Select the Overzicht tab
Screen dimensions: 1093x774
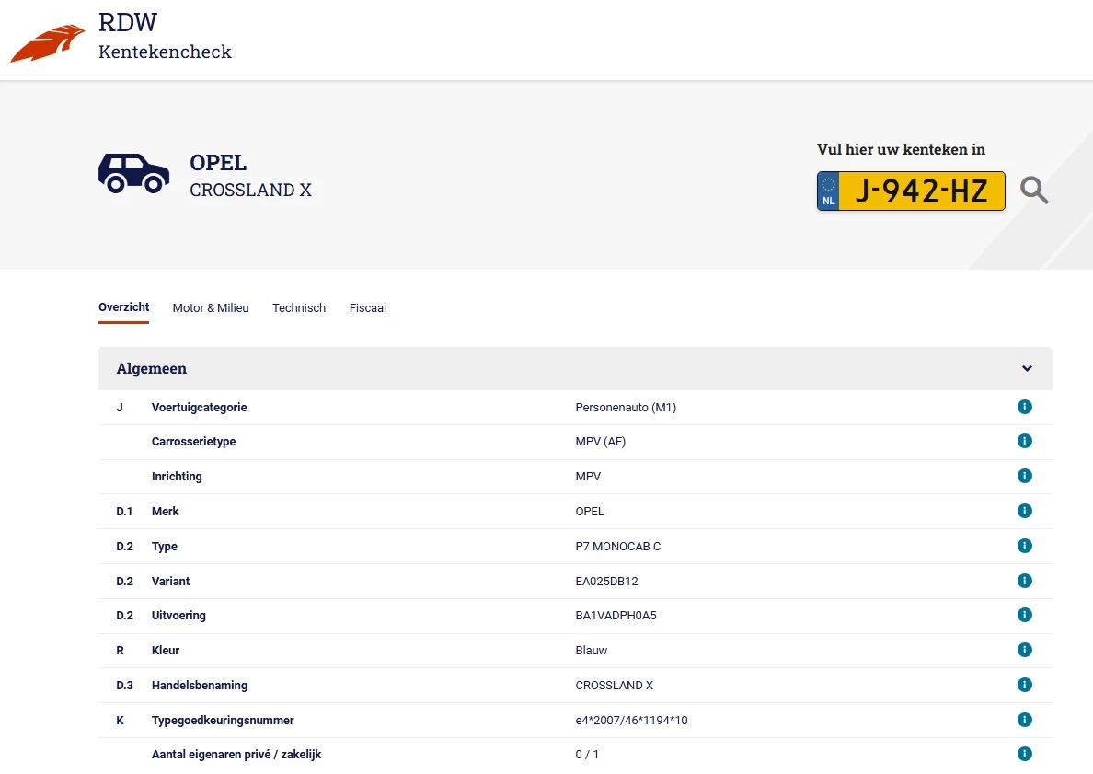pos(123,307)
